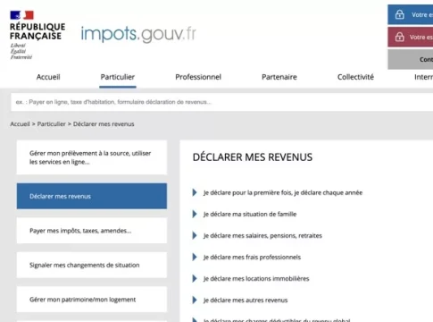Click the 'DÉCLARER MES REVENUS' heading
433x322 pixels.
pyautogui.click(x=253, y=157)
